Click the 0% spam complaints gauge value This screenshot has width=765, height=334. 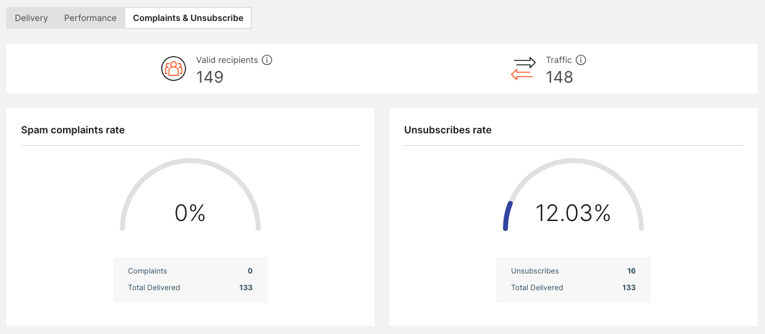click(190, 213)
